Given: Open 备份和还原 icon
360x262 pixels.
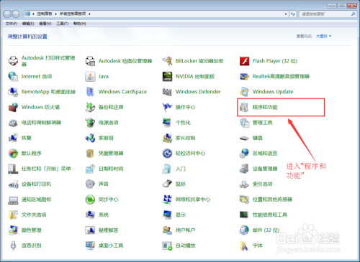Looking at the screenshot, I should coord(90,107).
